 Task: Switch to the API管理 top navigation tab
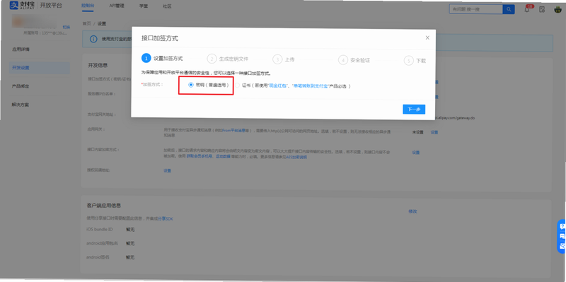pyautogui.click(x=117, y=6)
